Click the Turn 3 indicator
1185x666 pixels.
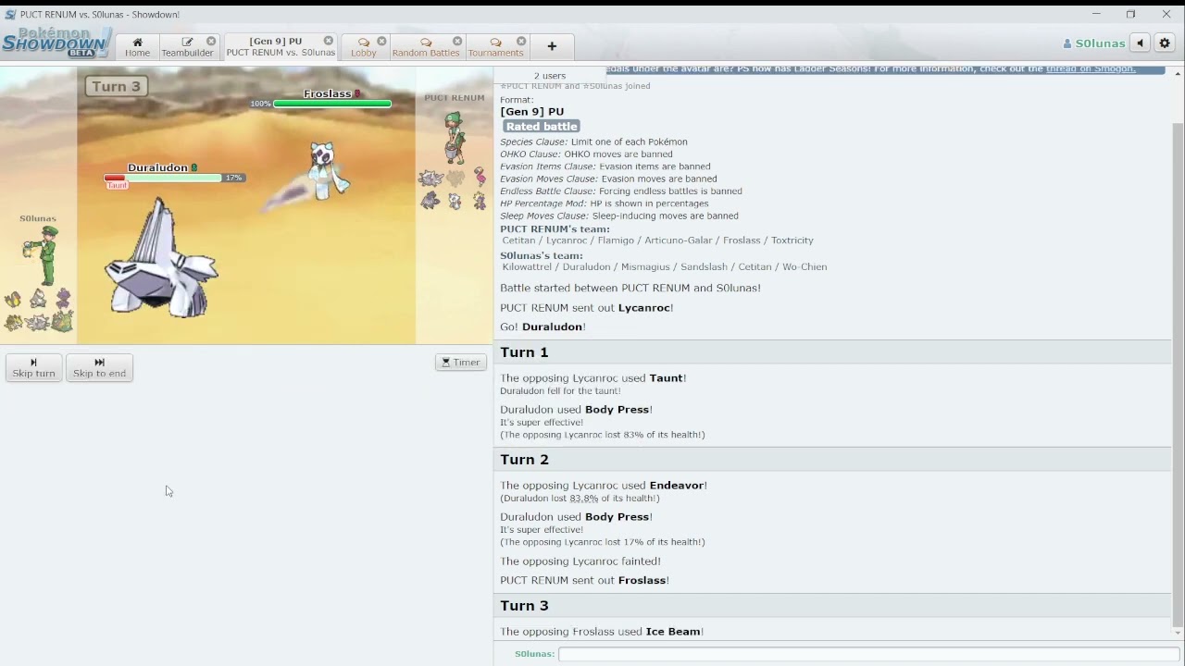click(116, 86)
